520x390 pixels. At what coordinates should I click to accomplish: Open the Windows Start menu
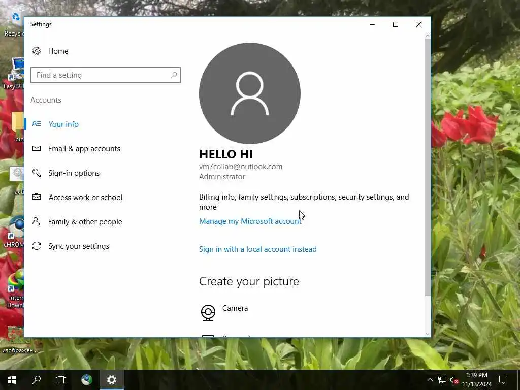coord(12,380)
